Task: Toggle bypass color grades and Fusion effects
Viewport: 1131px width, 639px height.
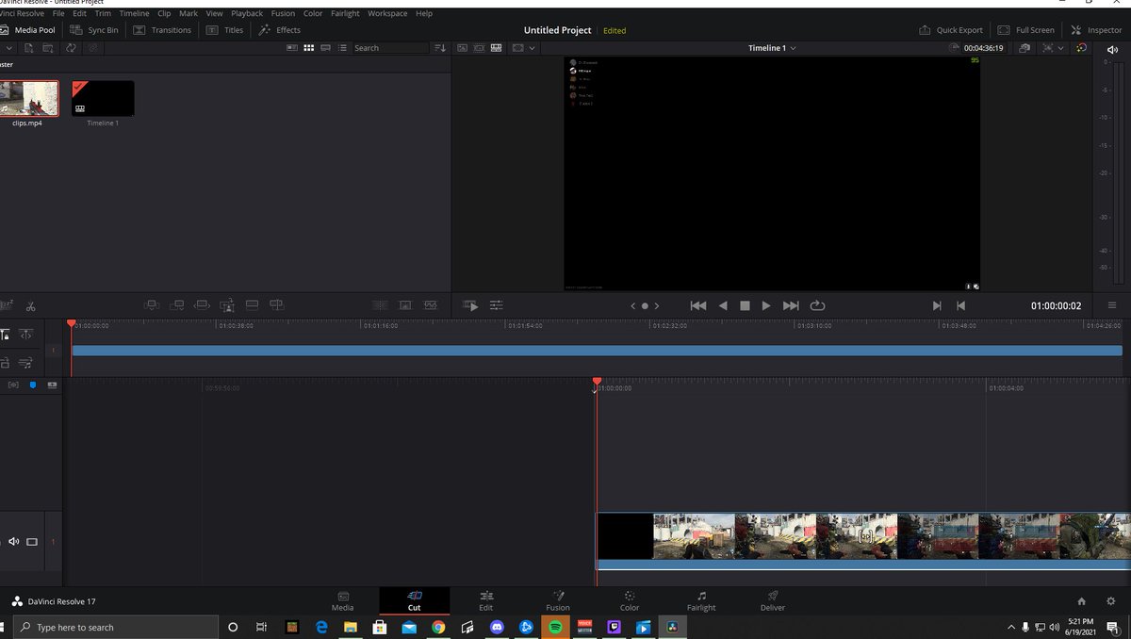Action: tap(1081, 48)
